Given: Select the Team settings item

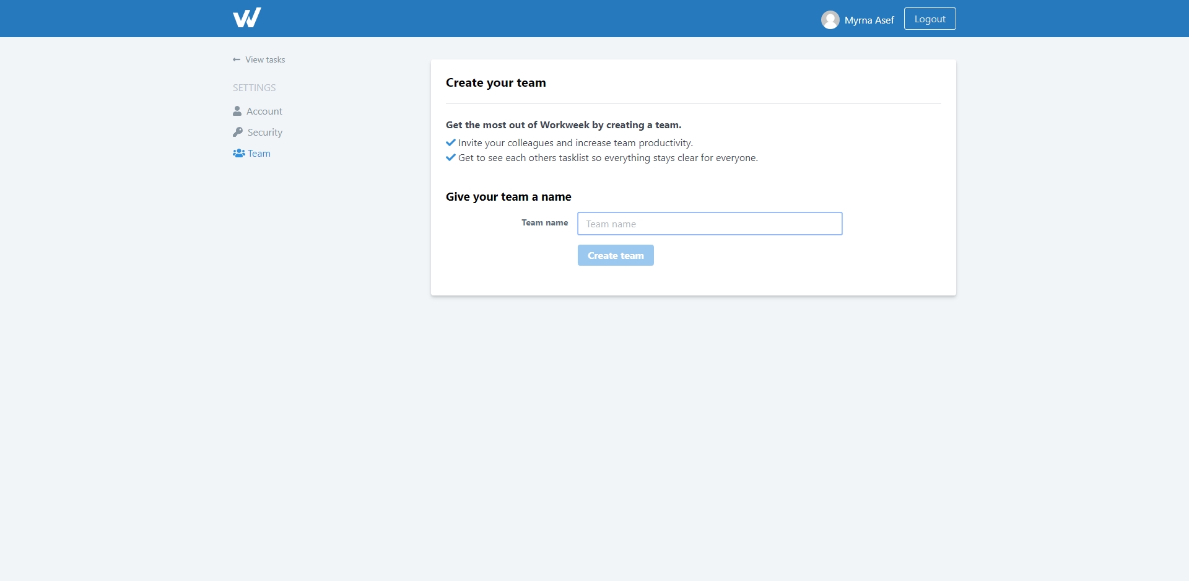Looking at the screenshot, I should [259, 154].
